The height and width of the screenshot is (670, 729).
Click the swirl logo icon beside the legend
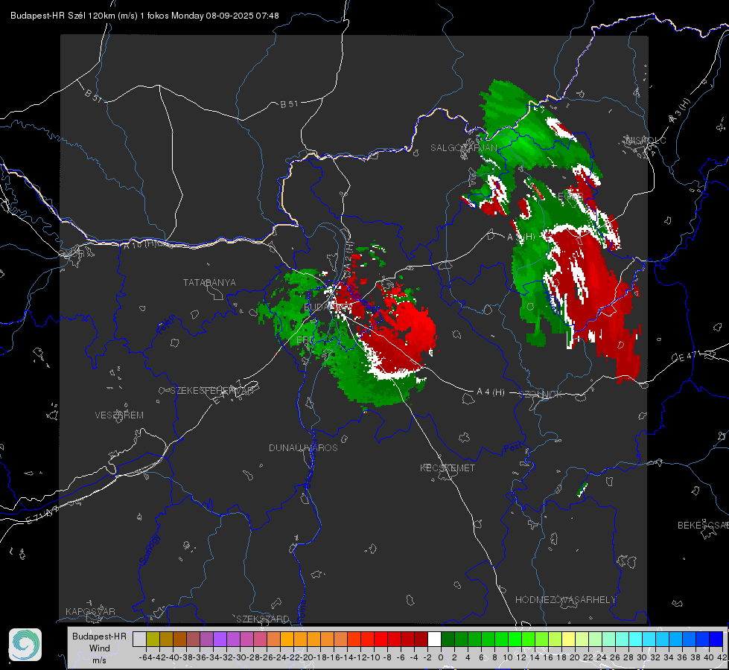pos(25,645)
